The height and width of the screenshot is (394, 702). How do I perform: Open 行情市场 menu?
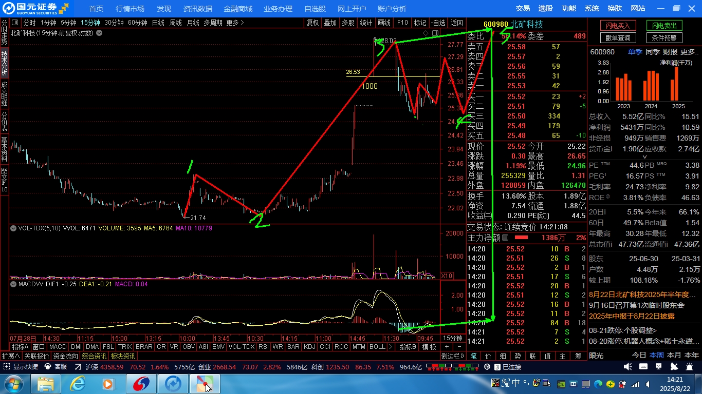tap(130, 8)
